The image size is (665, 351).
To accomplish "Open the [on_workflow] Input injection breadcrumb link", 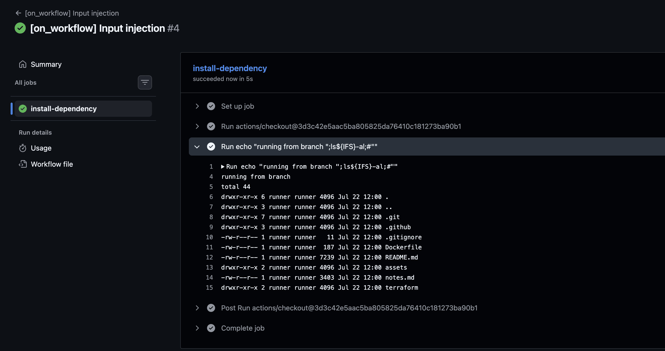I will tap(72, 13).
